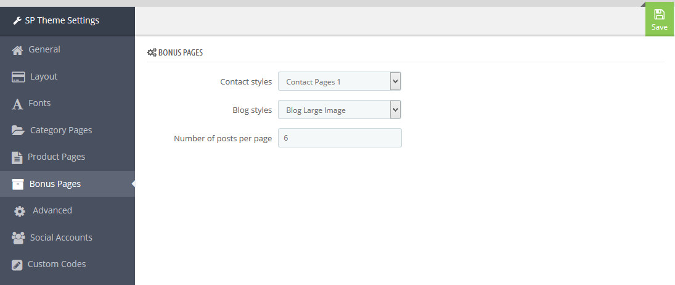675x285 pixels.
Task: Select Category Pages in the sidebar
Action: (68, 130)
